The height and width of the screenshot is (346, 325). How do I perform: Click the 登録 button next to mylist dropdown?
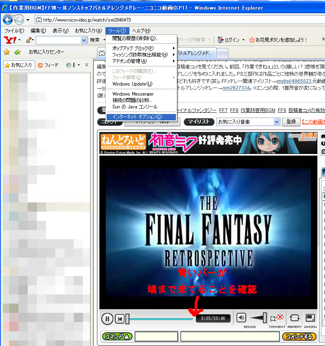(291, 122)
